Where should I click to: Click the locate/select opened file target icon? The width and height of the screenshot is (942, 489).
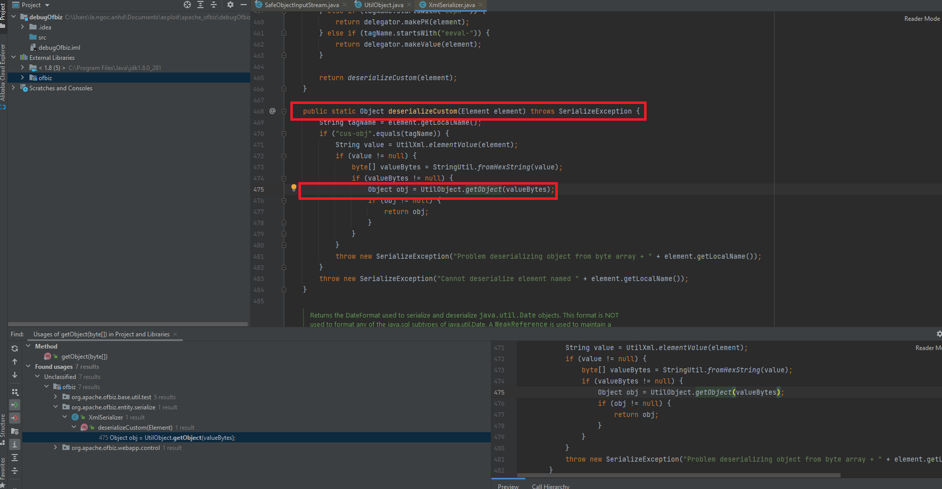pyautogui.click(x=187, y=5)
